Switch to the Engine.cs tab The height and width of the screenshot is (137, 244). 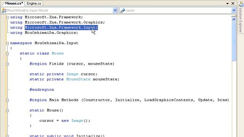tap(34, 3)
